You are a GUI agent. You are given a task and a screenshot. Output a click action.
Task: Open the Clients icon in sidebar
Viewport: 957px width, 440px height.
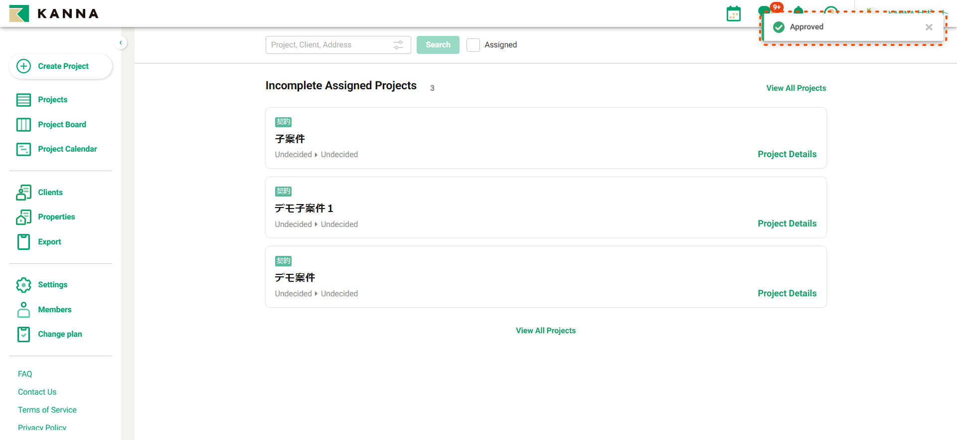(23, 193)
